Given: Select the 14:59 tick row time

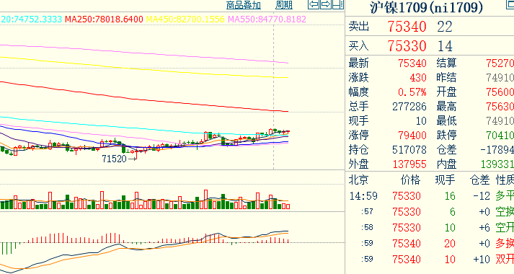Looking at the screenshot, I should [363, 196].
